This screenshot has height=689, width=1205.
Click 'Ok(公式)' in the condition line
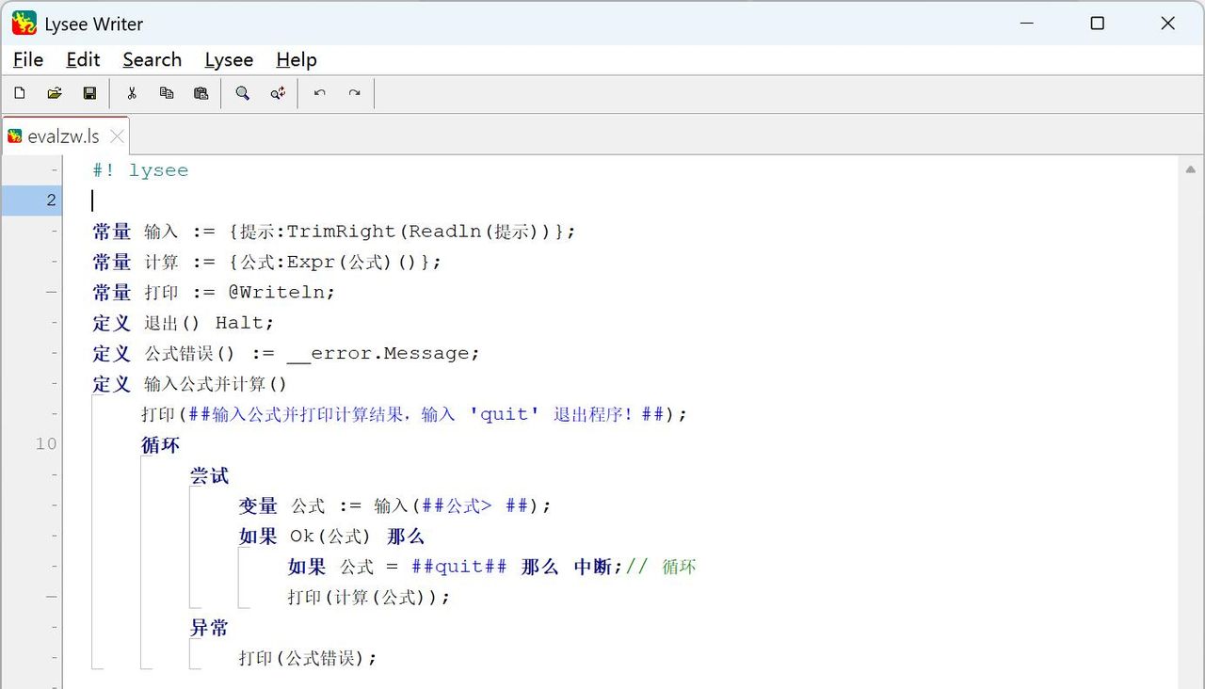330,537
